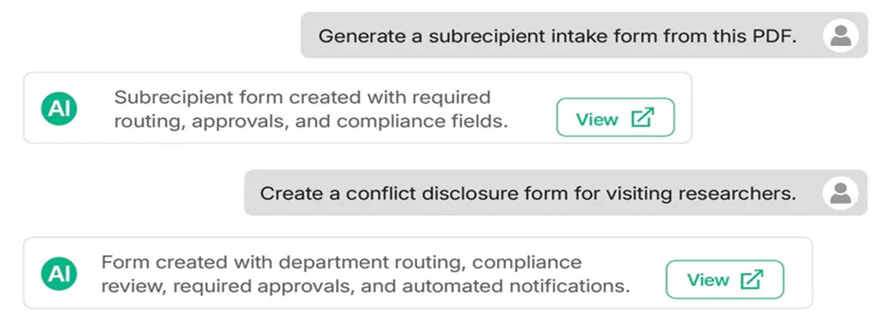Click AI avatar on the department routing reply
This screenshot has height=328, width=887.
pyautogui.click(x=59, y=274)
